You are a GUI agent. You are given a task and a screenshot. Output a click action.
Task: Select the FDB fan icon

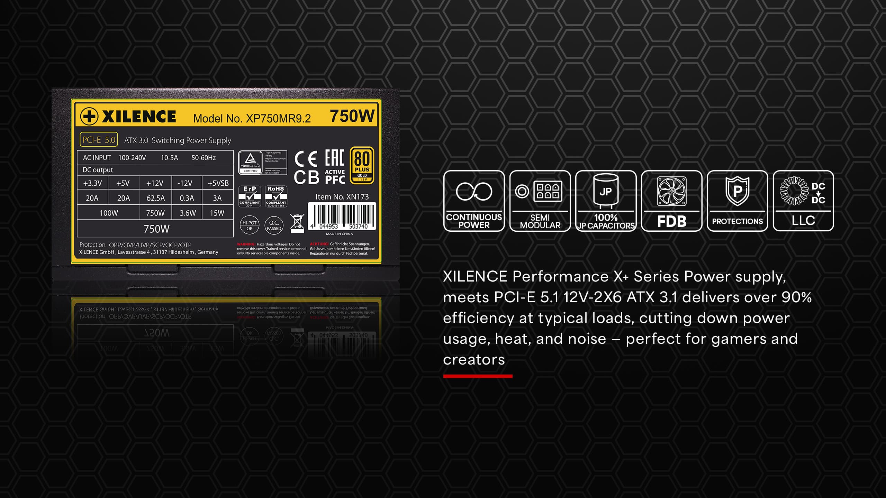click(671, 201)
